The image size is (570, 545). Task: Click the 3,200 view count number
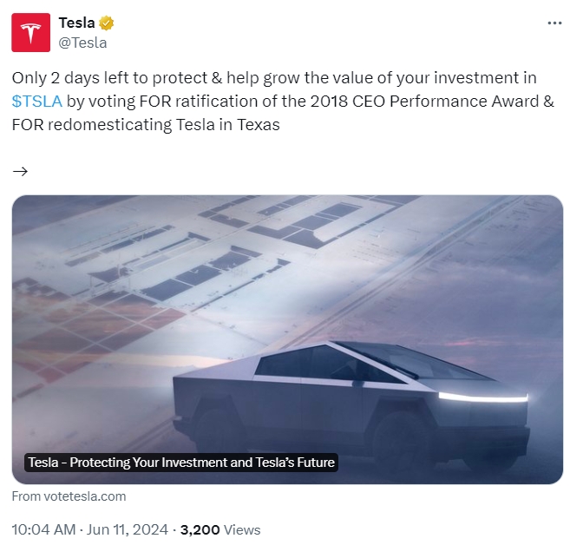click(197, 529)
